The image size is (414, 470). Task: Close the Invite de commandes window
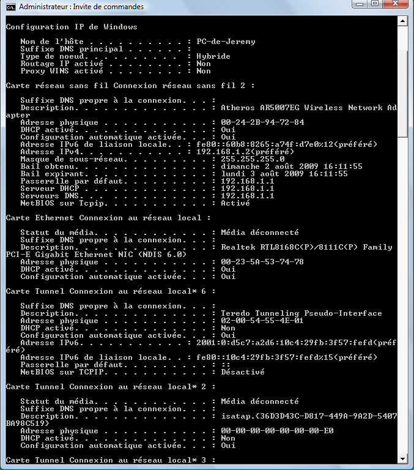(x=396, y=4)
